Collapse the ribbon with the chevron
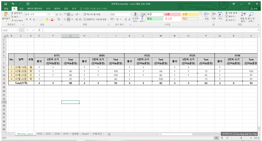Screen dimensions: 262x141 258,25
